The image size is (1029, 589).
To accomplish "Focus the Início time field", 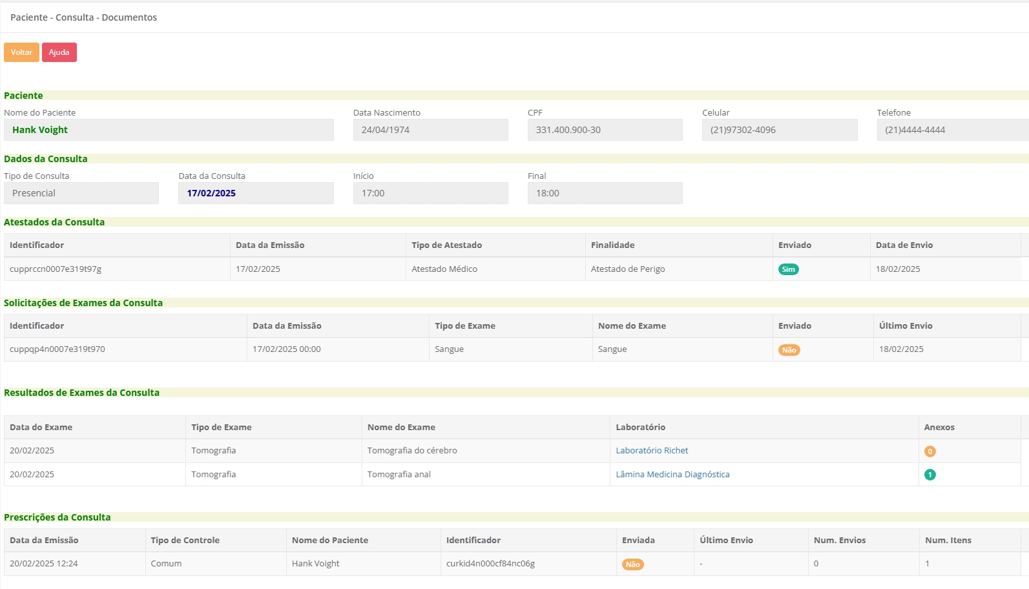I will pyautogui.click(x=431, y=193).
